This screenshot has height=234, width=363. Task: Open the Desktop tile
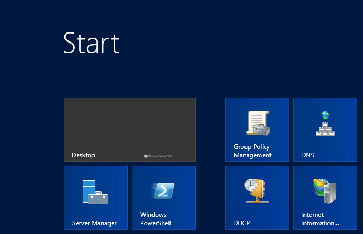pos(130,130)
